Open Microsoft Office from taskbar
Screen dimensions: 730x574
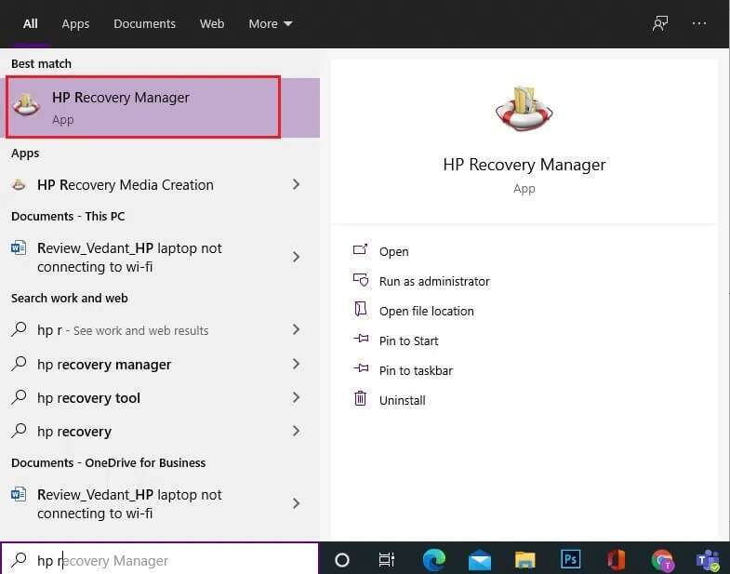617,559
